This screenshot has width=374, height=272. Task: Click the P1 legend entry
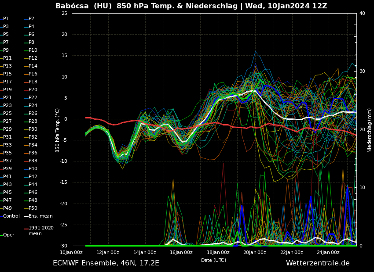6,19
